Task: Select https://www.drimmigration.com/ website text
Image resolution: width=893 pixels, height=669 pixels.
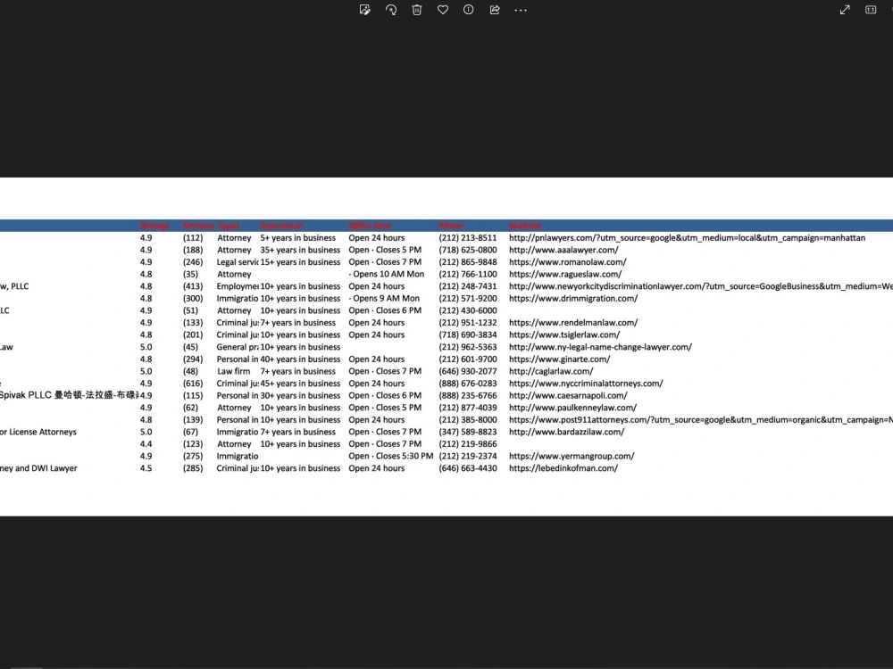Action: coord(573,298)
